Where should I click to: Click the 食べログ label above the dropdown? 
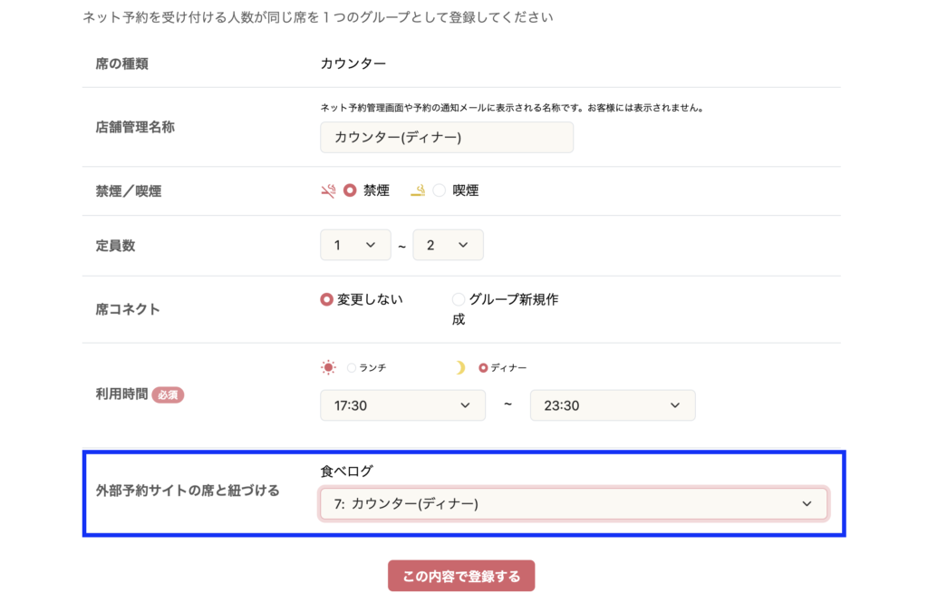click(346, 471)
